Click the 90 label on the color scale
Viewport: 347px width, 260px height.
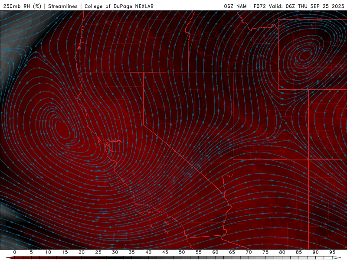click(x=315, y=252)
